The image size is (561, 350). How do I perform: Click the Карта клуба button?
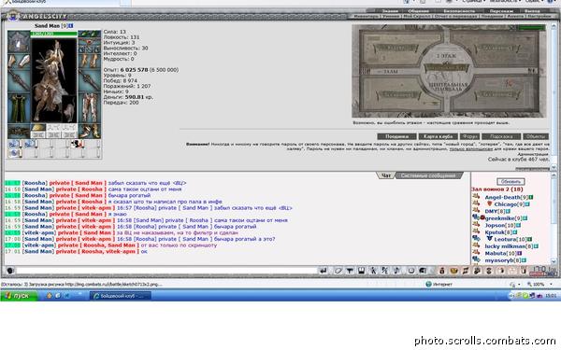(438, 136)
